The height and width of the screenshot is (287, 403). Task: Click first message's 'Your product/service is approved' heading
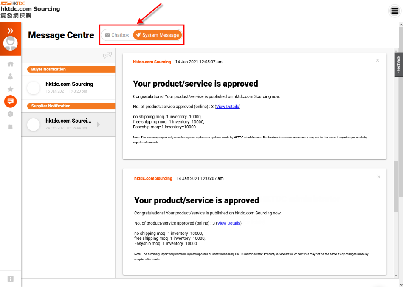196,84
